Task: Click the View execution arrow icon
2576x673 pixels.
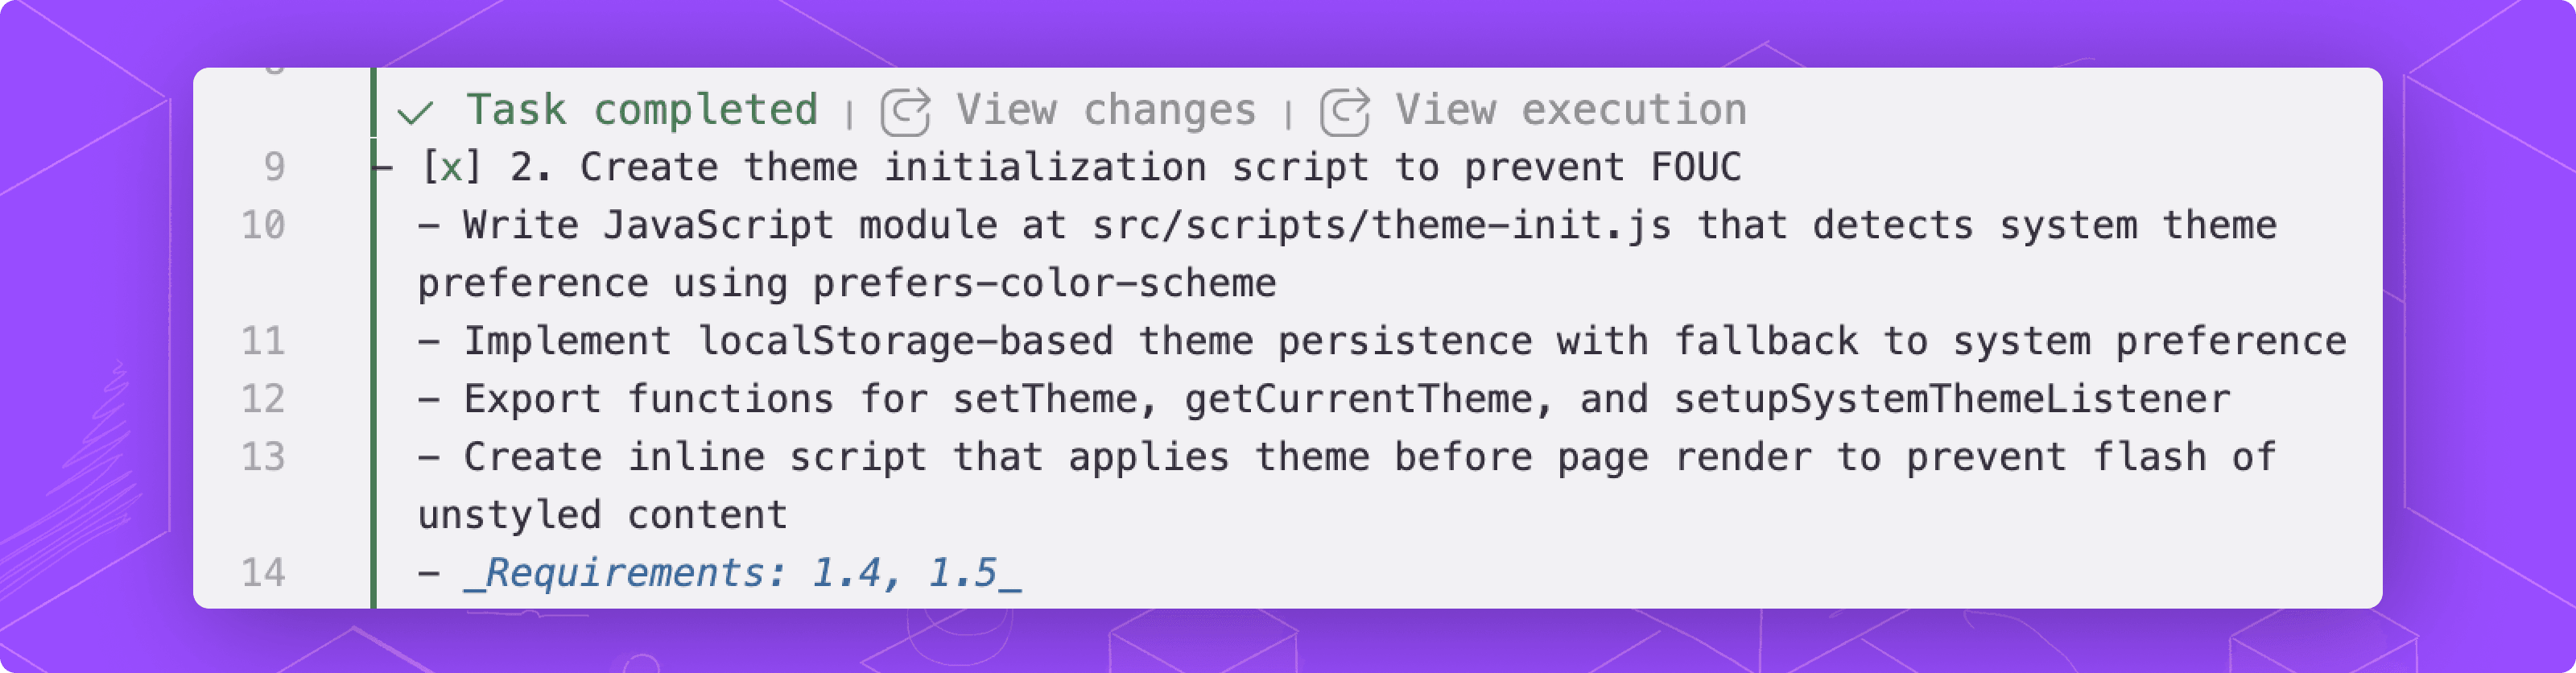Action: coord(1345,111)
